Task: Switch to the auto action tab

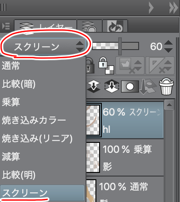Action: pos(115,26)
